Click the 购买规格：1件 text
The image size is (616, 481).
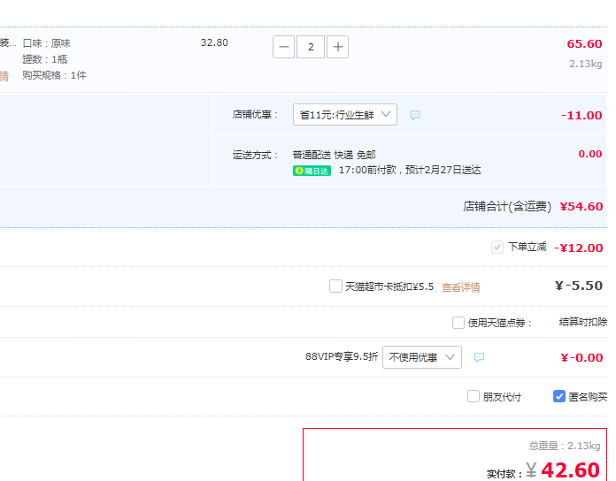pyautogui.click(x=54, y=75)
